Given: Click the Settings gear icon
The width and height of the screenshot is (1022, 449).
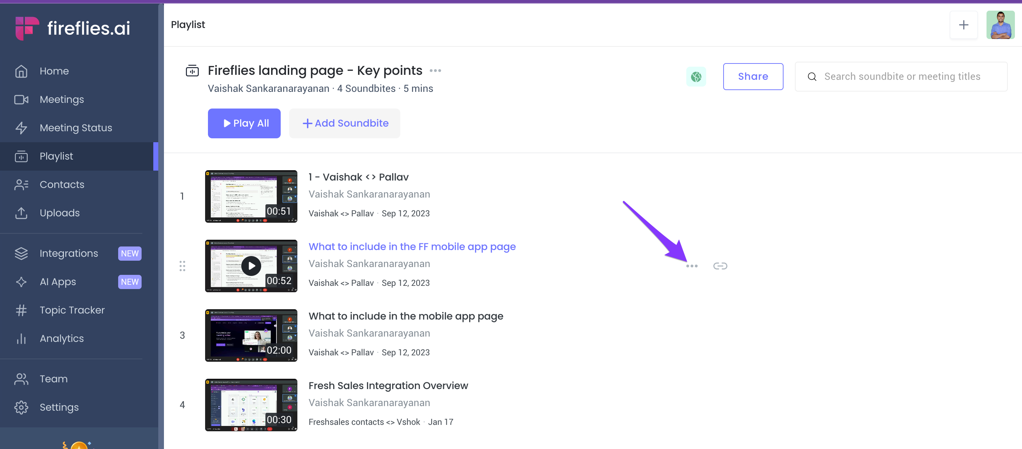Looking at the screenshot, I should 21,408.
